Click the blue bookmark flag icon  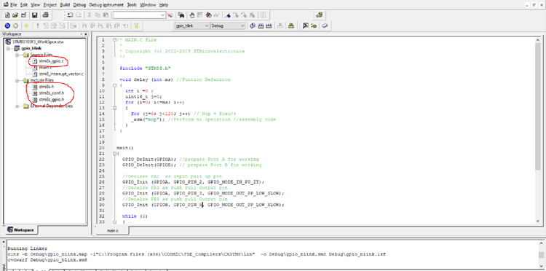click(228, 15)
